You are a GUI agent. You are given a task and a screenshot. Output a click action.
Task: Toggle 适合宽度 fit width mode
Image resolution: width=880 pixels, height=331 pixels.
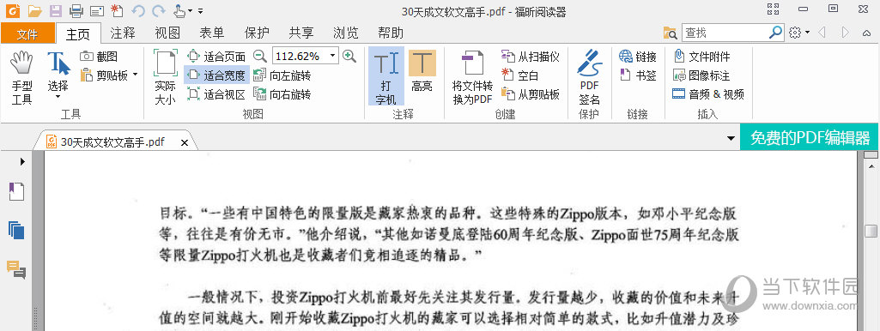point(216,75)
